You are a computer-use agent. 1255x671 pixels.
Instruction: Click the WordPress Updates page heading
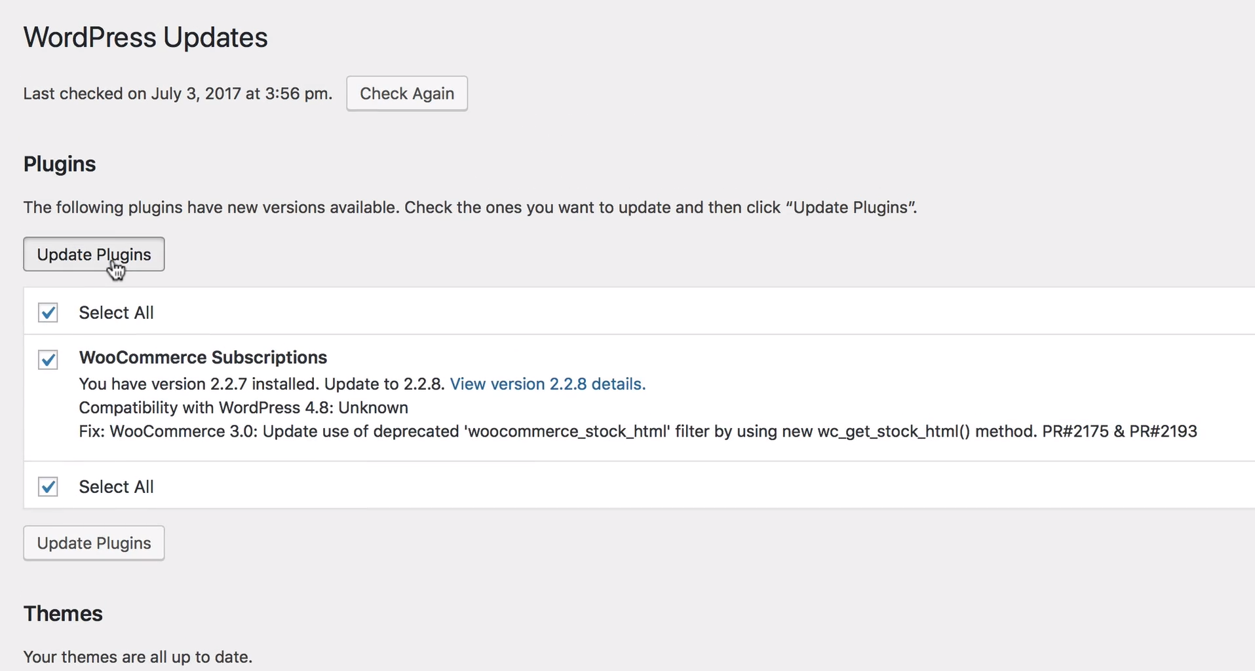[x=145, y=37]
